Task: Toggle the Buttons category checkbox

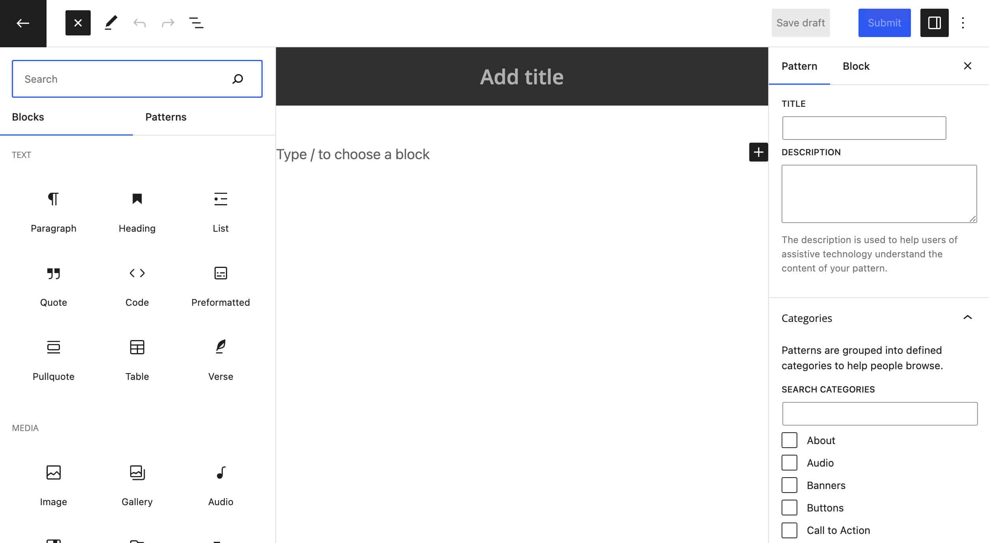Action: pos(789,508)
